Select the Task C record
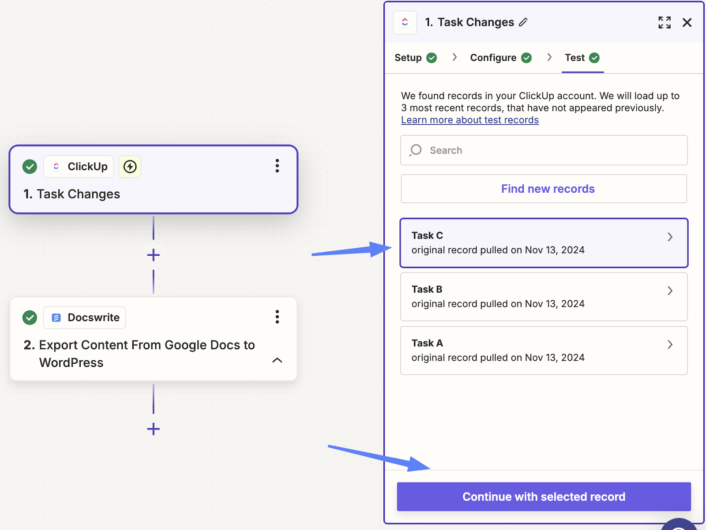 (529, 243)
